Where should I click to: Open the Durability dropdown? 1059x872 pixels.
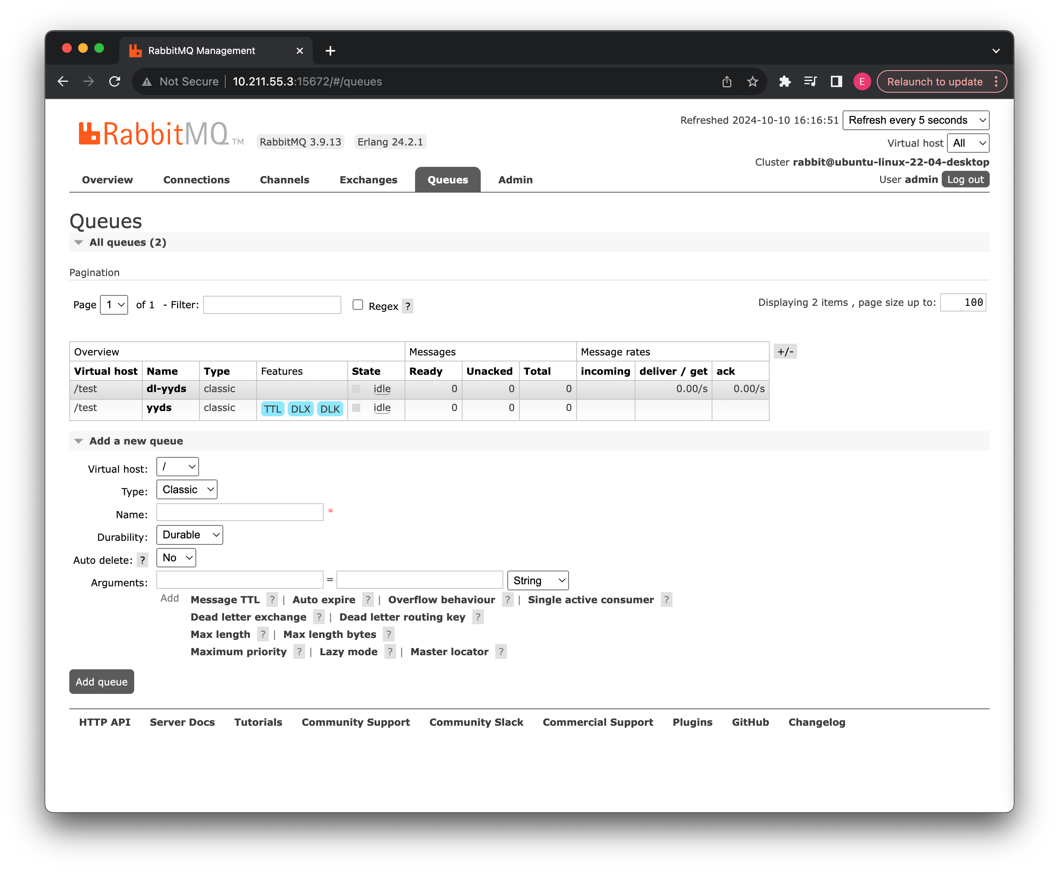click(189, 535)
